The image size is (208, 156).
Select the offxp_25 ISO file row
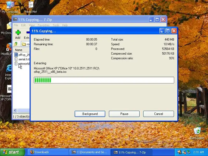tap(22, 55)
